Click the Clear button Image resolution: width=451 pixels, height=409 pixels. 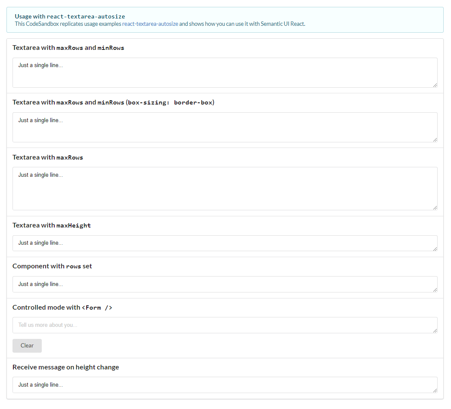tap(27, 345)
